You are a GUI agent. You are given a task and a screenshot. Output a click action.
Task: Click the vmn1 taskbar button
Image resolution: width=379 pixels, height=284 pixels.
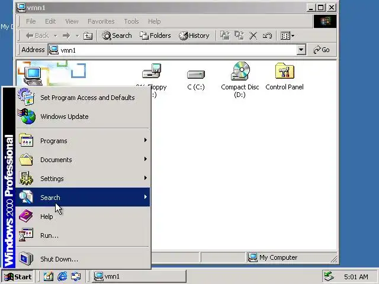pyautogui.click(x=139, y=276)
